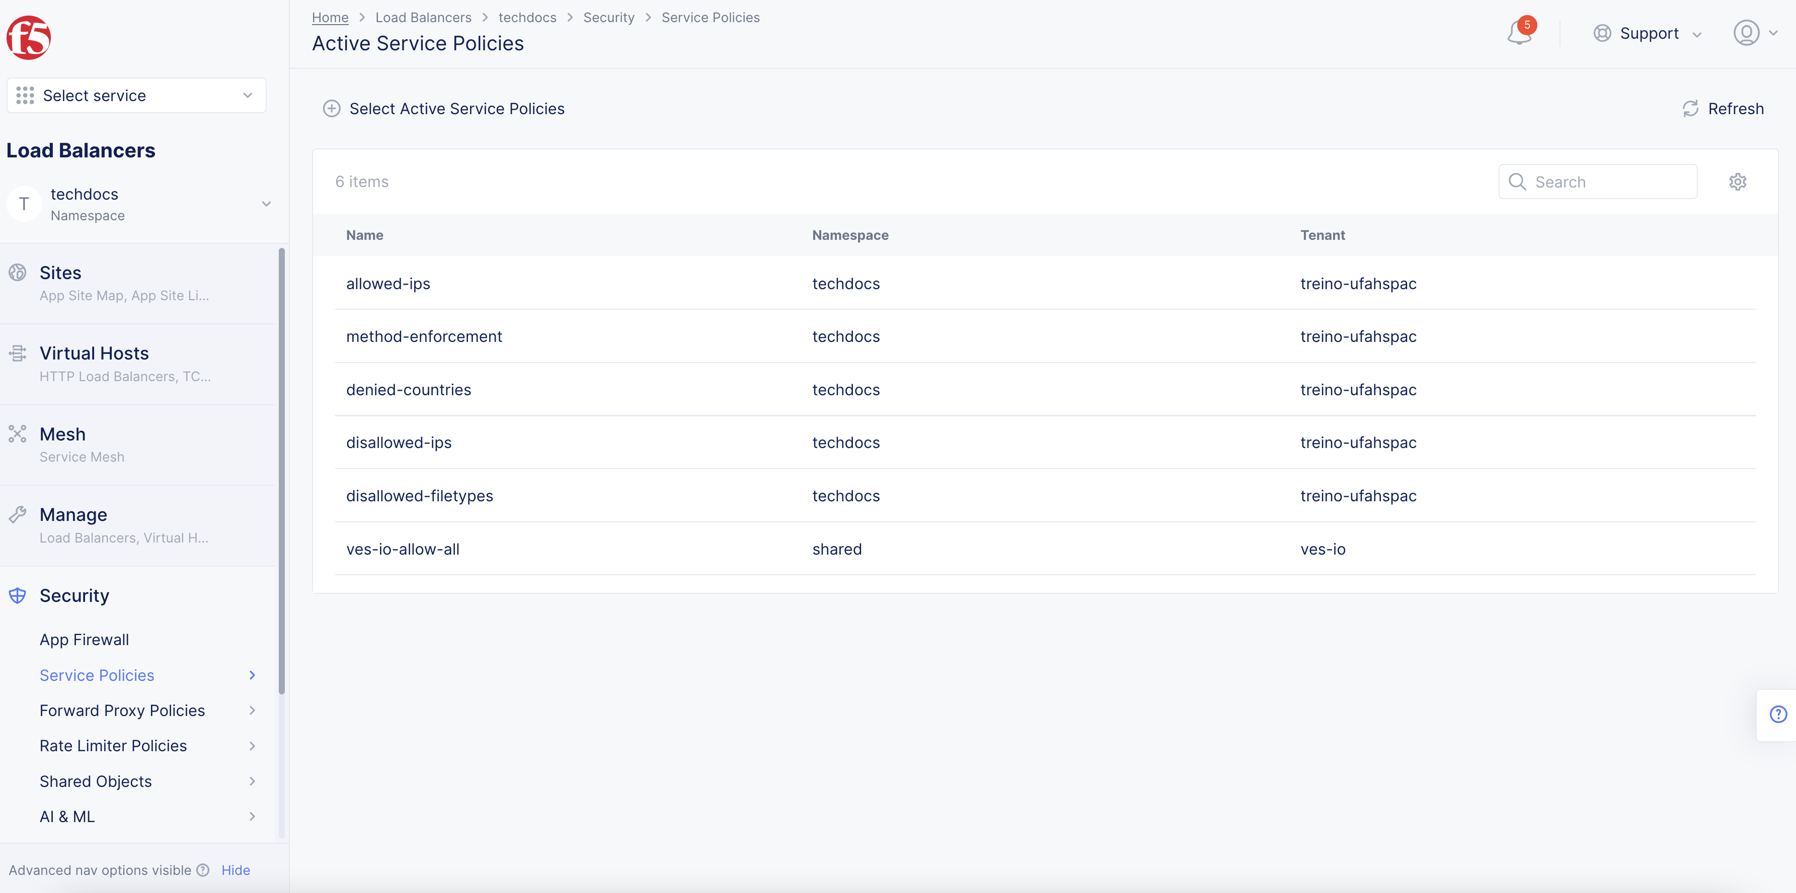
Task: Hide the advanced nav options
Action: click(236, 870)
